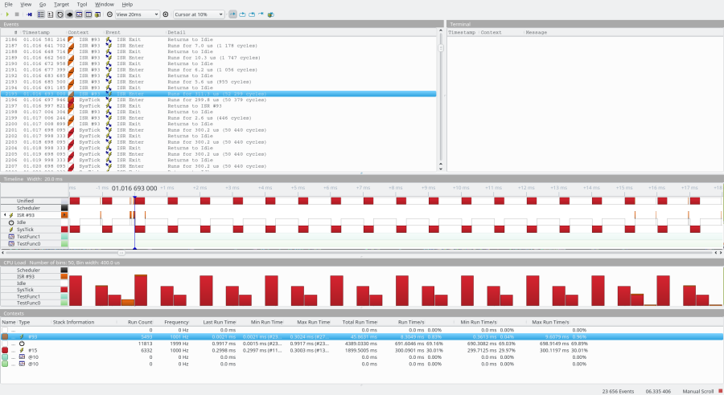Select event row 2186 ISR Exit
724x395 pixels.
point(218,39)
